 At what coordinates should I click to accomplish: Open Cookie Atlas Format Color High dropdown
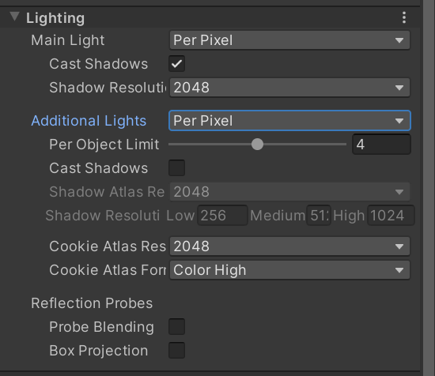(289, 270)
